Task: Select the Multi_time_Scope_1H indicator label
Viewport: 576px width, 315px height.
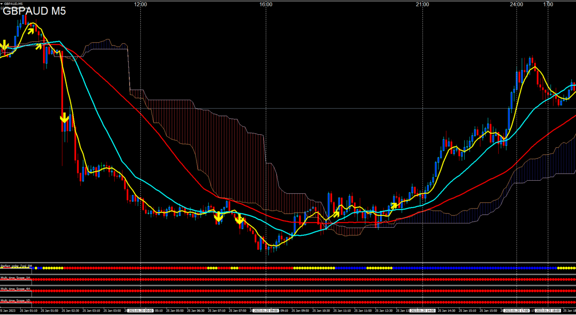Action: 15,277
